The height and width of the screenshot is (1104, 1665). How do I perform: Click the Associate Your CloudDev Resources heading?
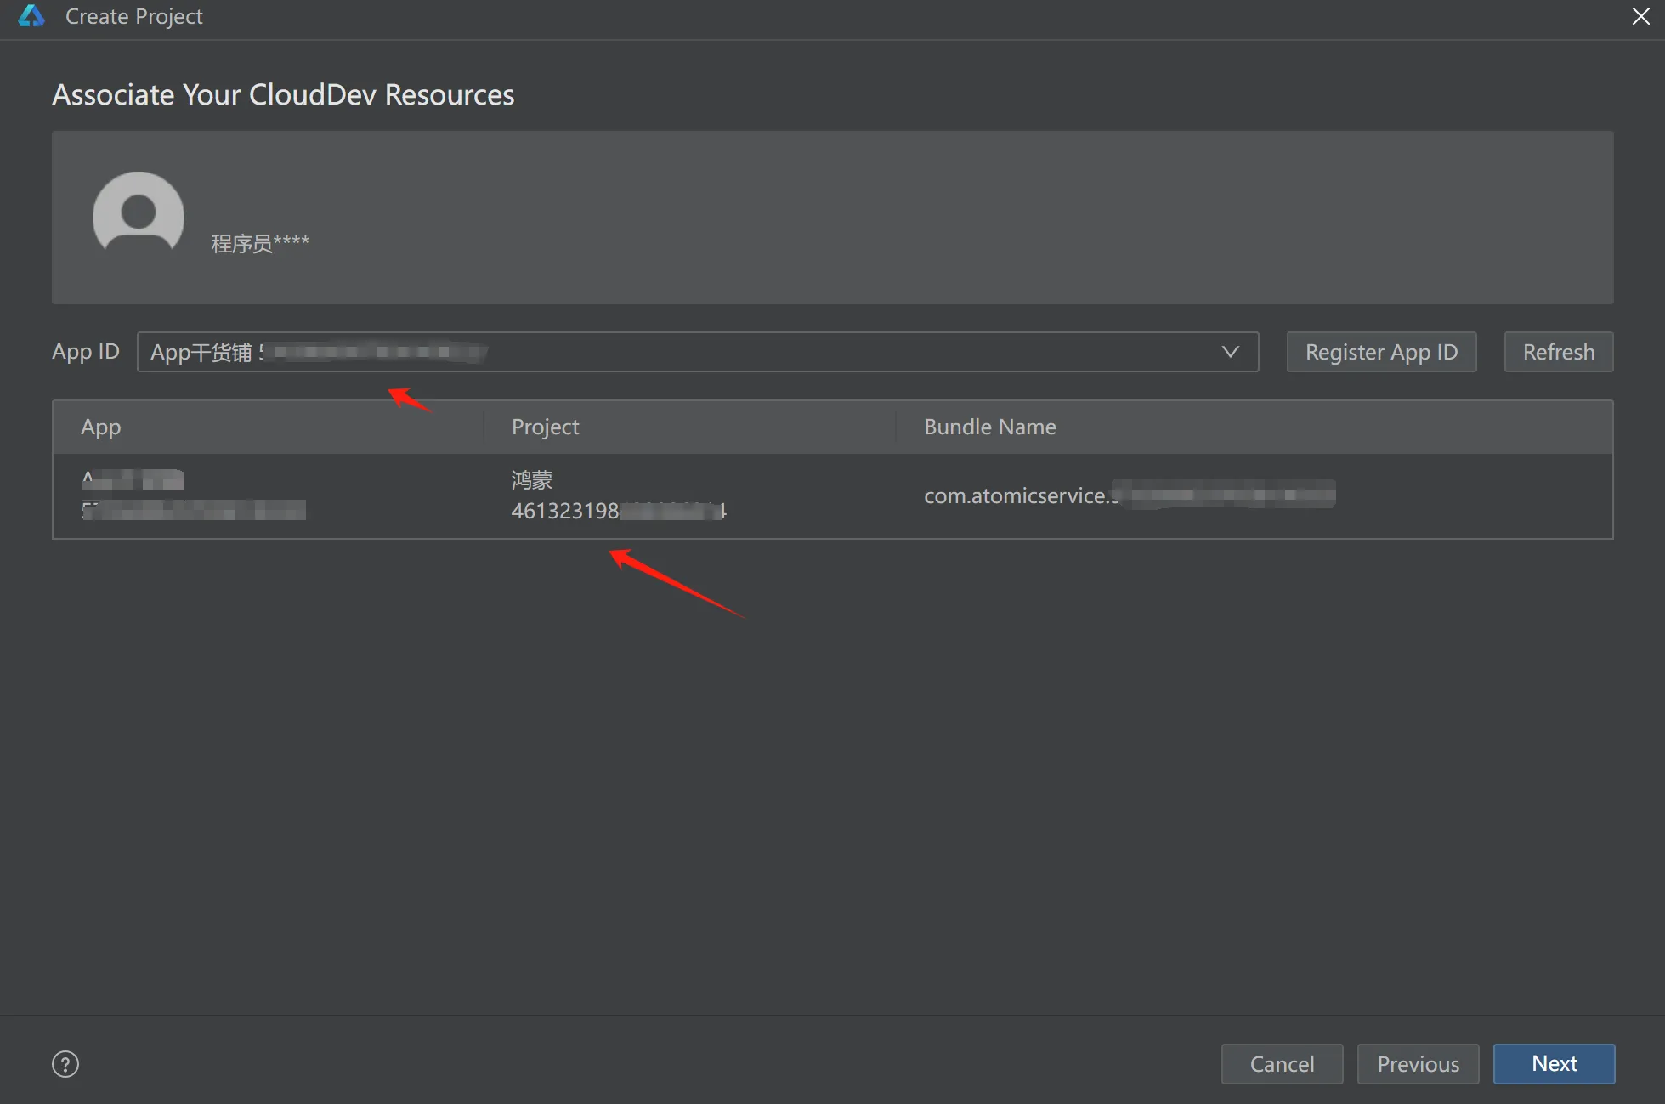click(283, 94)
